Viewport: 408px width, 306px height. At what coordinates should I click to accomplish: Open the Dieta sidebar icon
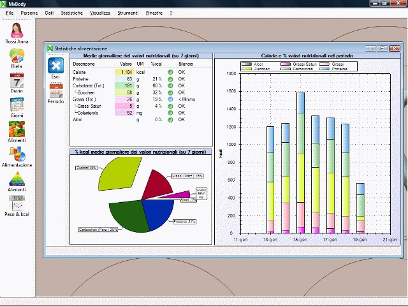[x=17, y=56]
